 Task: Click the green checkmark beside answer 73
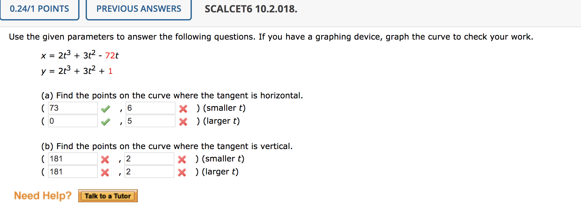(106, 108)
